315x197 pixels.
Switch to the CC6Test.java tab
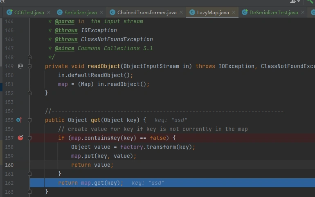coord(29,13)
